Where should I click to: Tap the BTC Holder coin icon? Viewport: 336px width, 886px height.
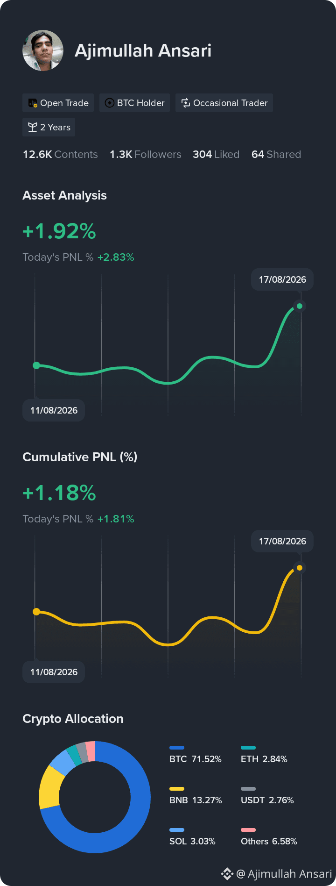pyautogui.click(x=110, y=103)
